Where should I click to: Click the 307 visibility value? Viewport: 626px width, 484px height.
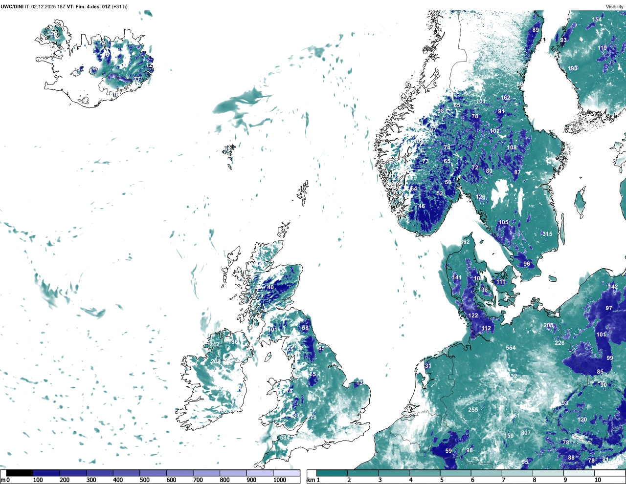[x=526, y=433]
